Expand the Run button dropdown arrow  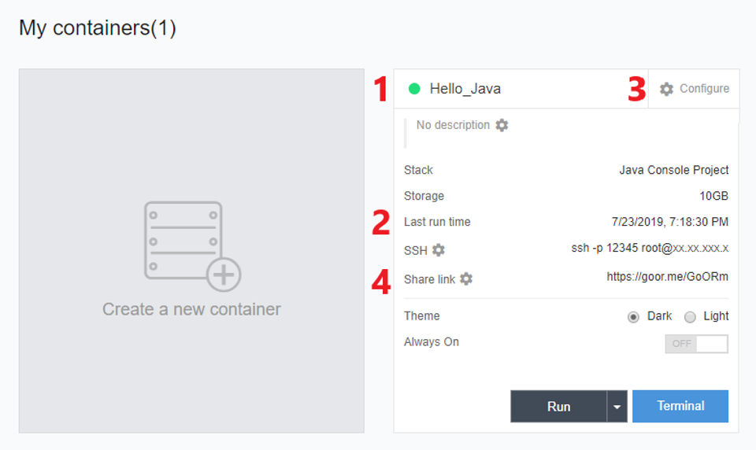coord(617,407)
